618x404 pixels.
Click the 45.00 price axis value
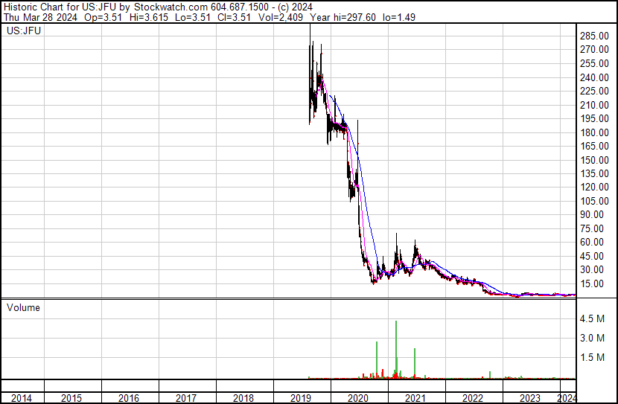click(x=592, y=256)
